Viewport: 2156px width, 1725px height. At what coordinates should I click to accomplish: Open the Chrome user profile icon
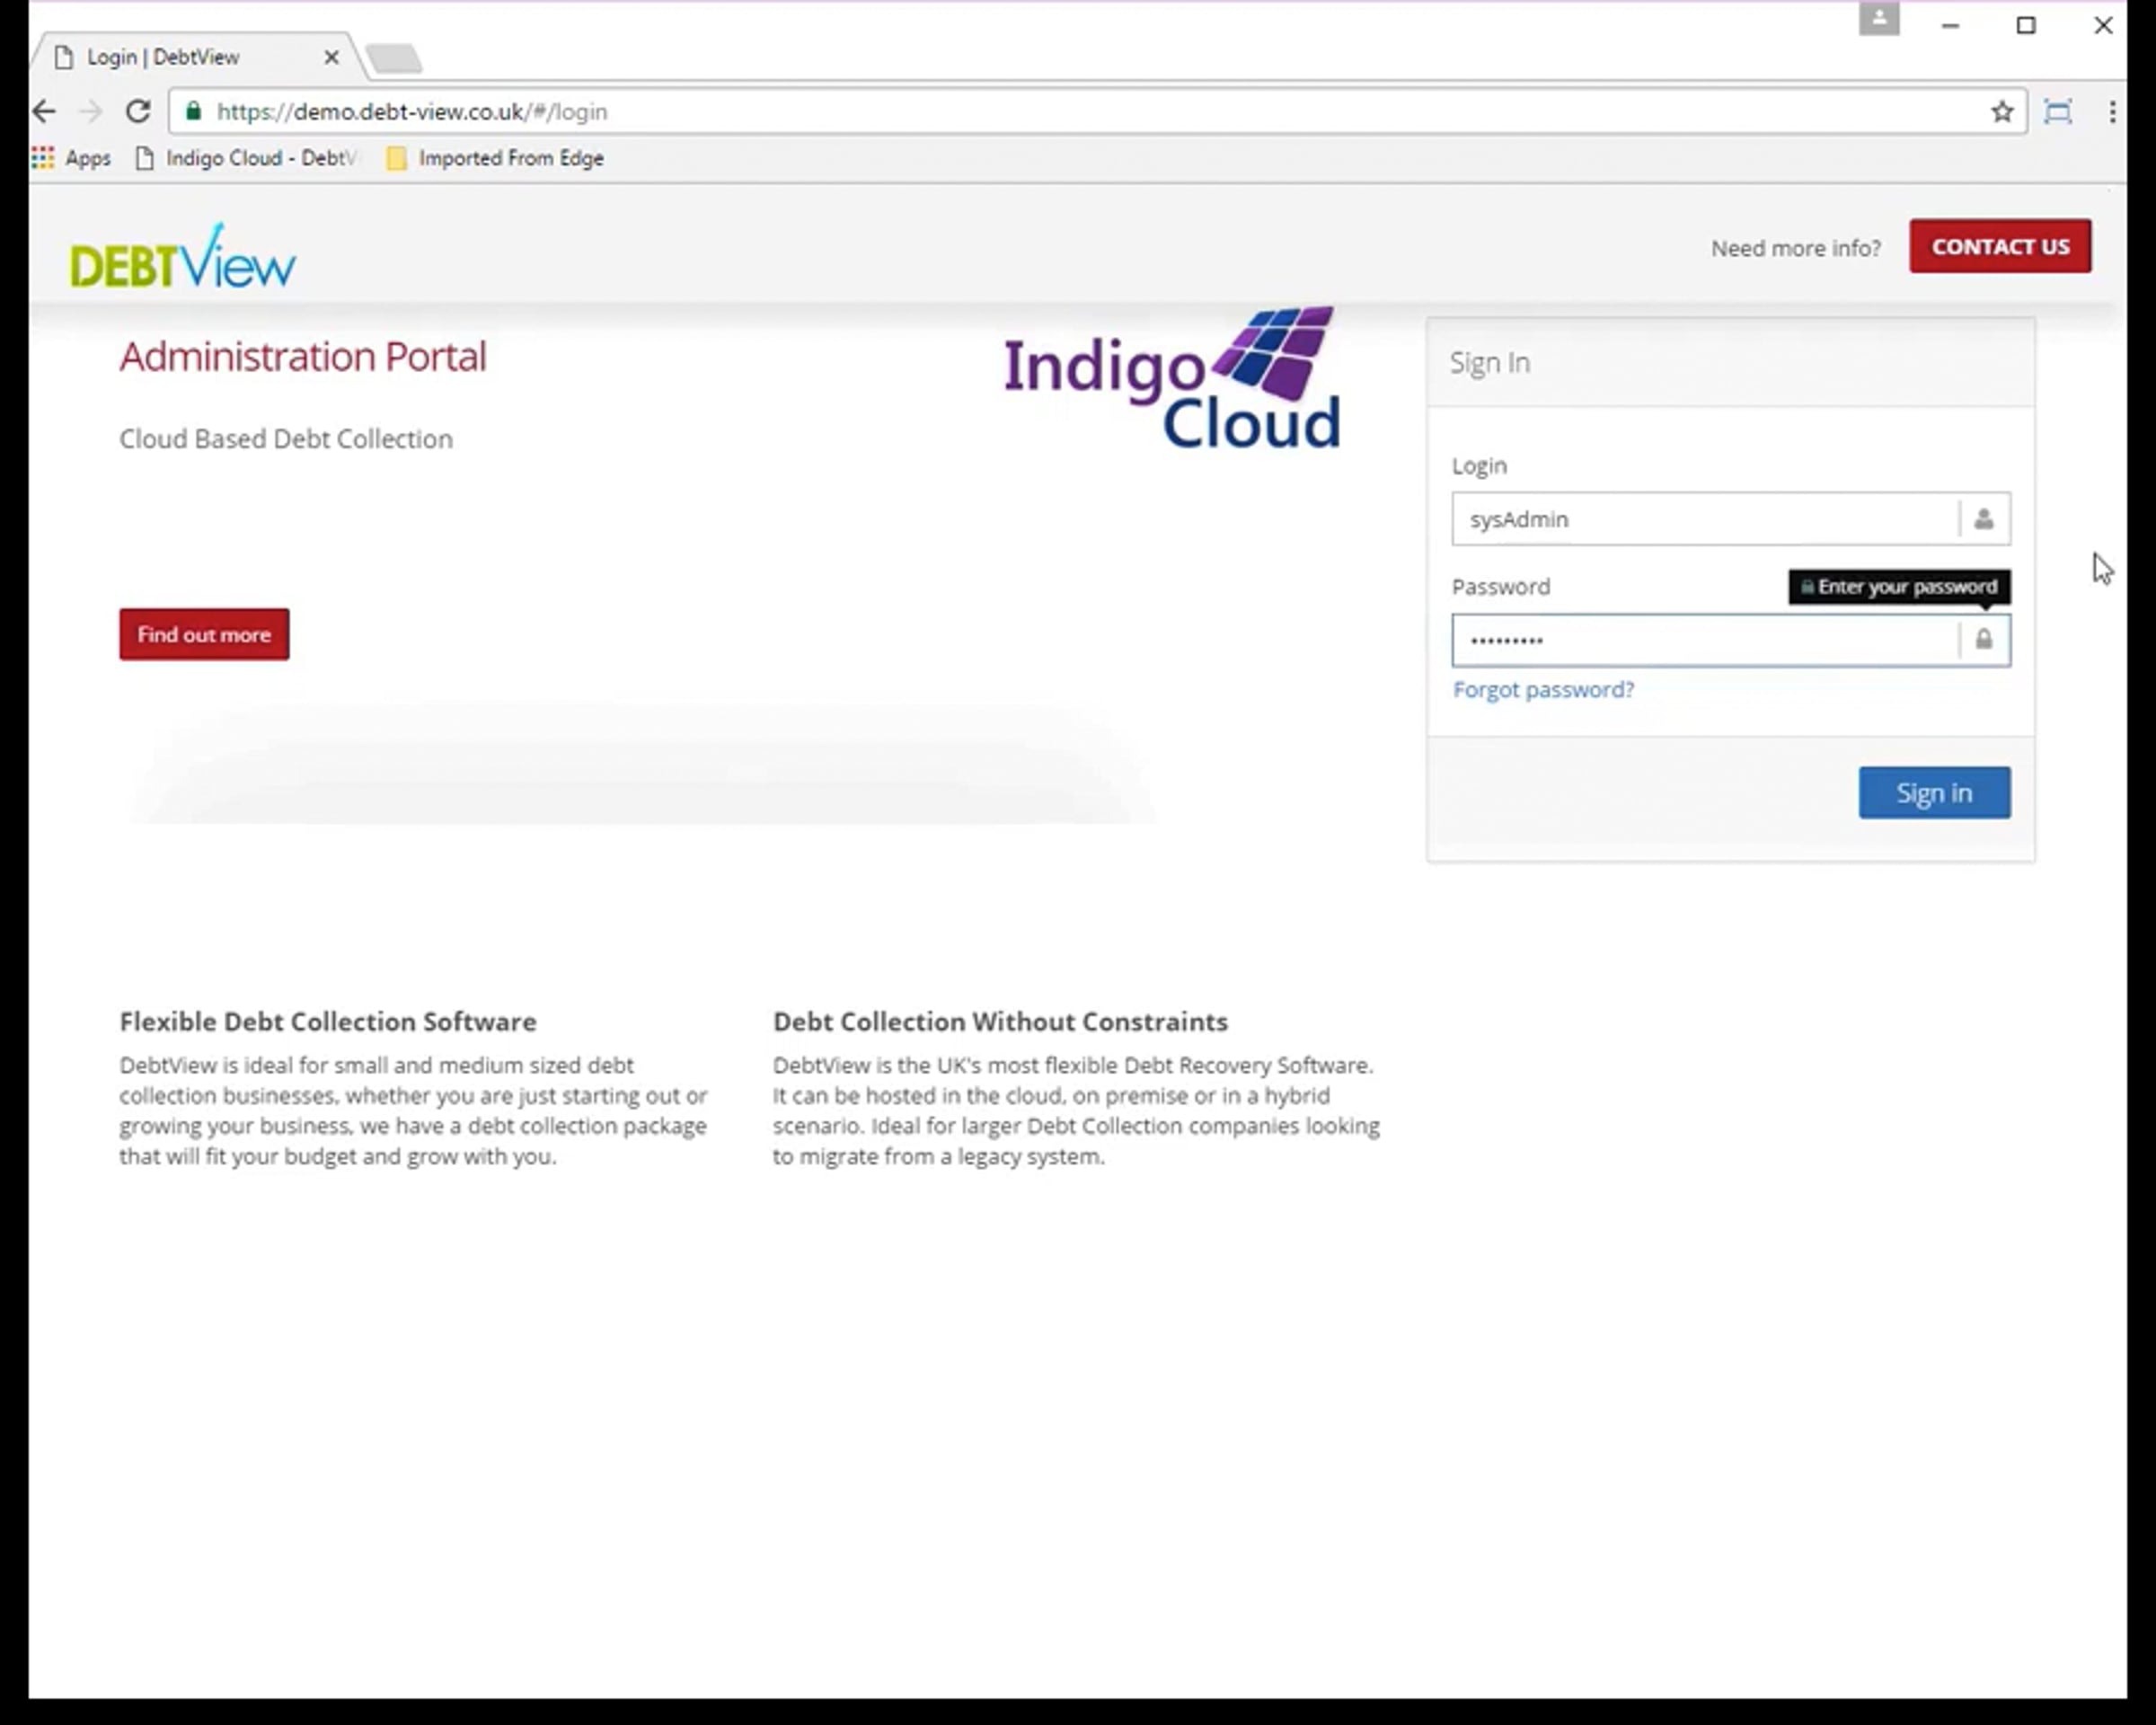pyautogui.click(x=1879, y=19)
